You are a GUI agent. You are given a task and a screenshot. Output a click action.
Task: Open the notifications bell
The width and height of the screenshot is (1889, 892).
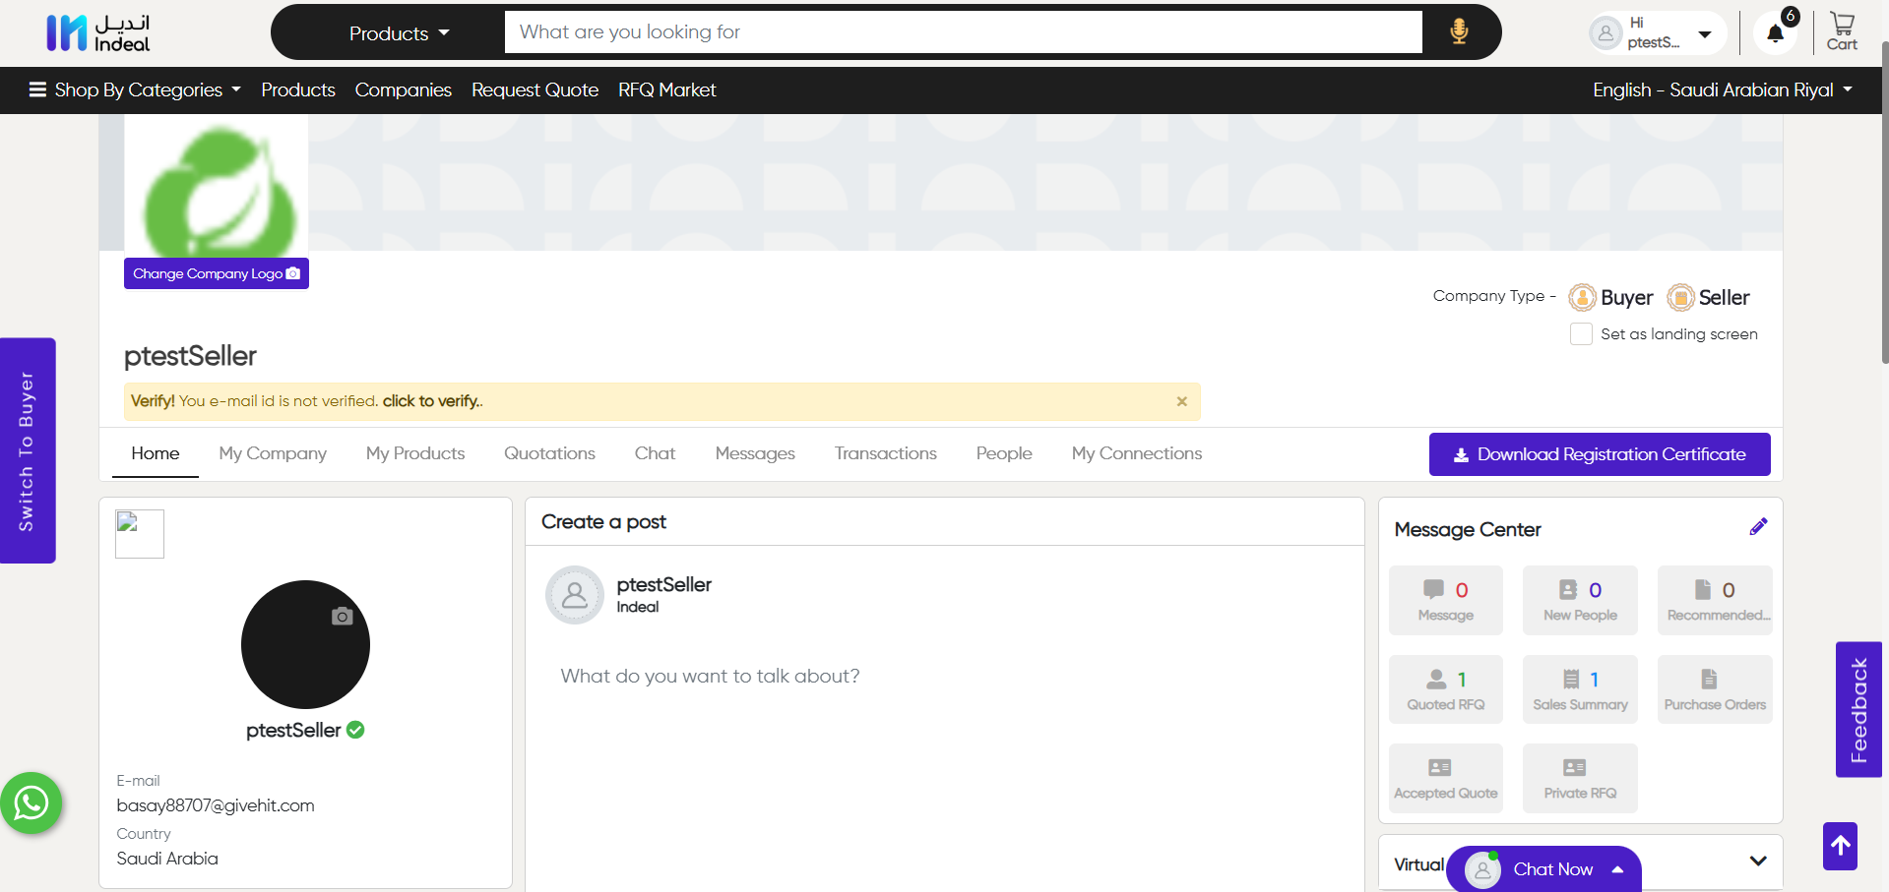pyautogui.click(x=1775, y=33)
